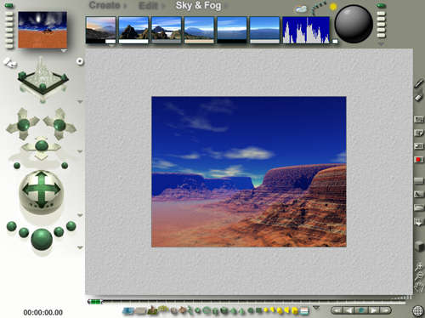Image resolution: width=425 pixels, height=318 pixels.
Task: Click the yellow sun color dot
Action: 333,6
